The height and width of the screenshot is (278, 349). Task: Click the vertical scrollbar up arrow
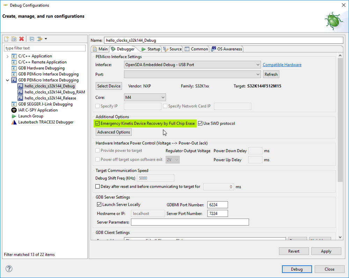[x=340, y=55]
